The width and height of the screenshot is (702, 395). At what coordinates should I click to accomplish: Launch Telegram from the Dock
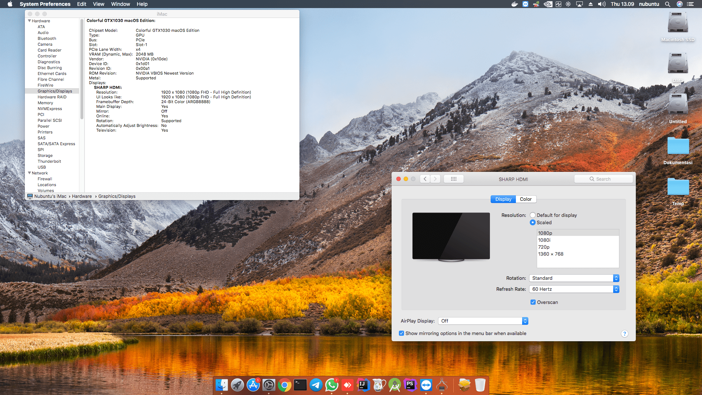coord(316,385)
